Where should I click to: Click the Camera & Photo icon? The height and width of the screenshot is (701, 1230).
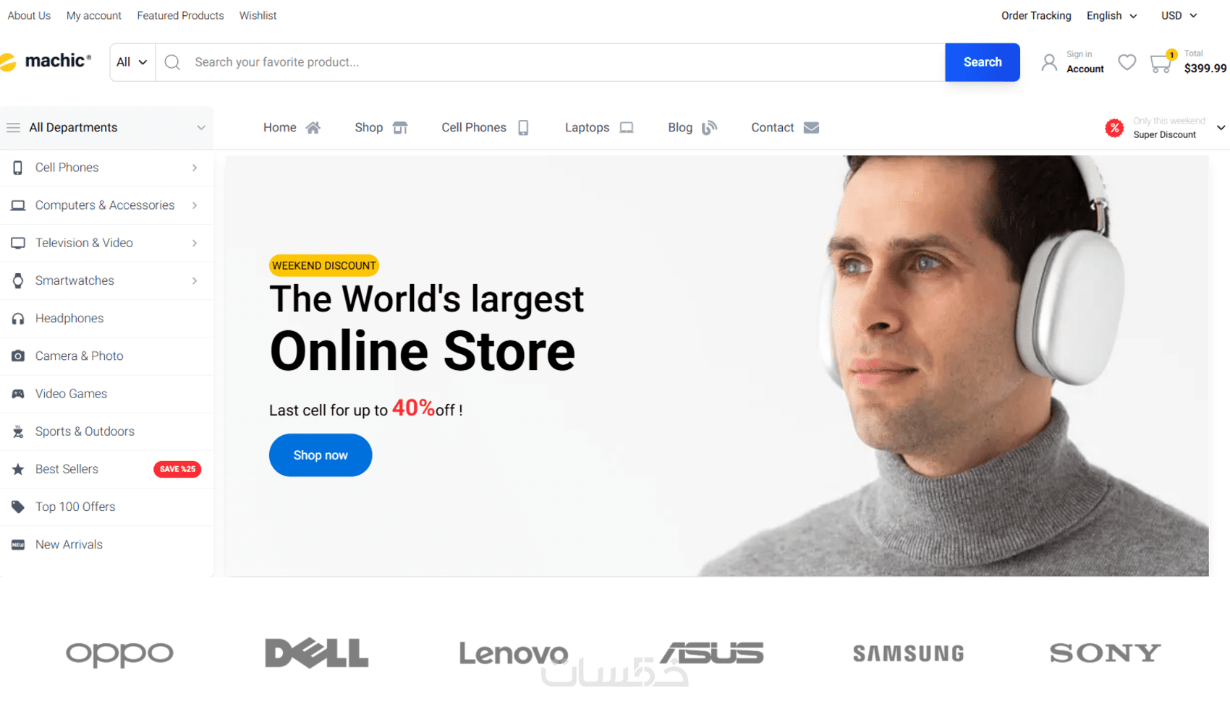18,356
